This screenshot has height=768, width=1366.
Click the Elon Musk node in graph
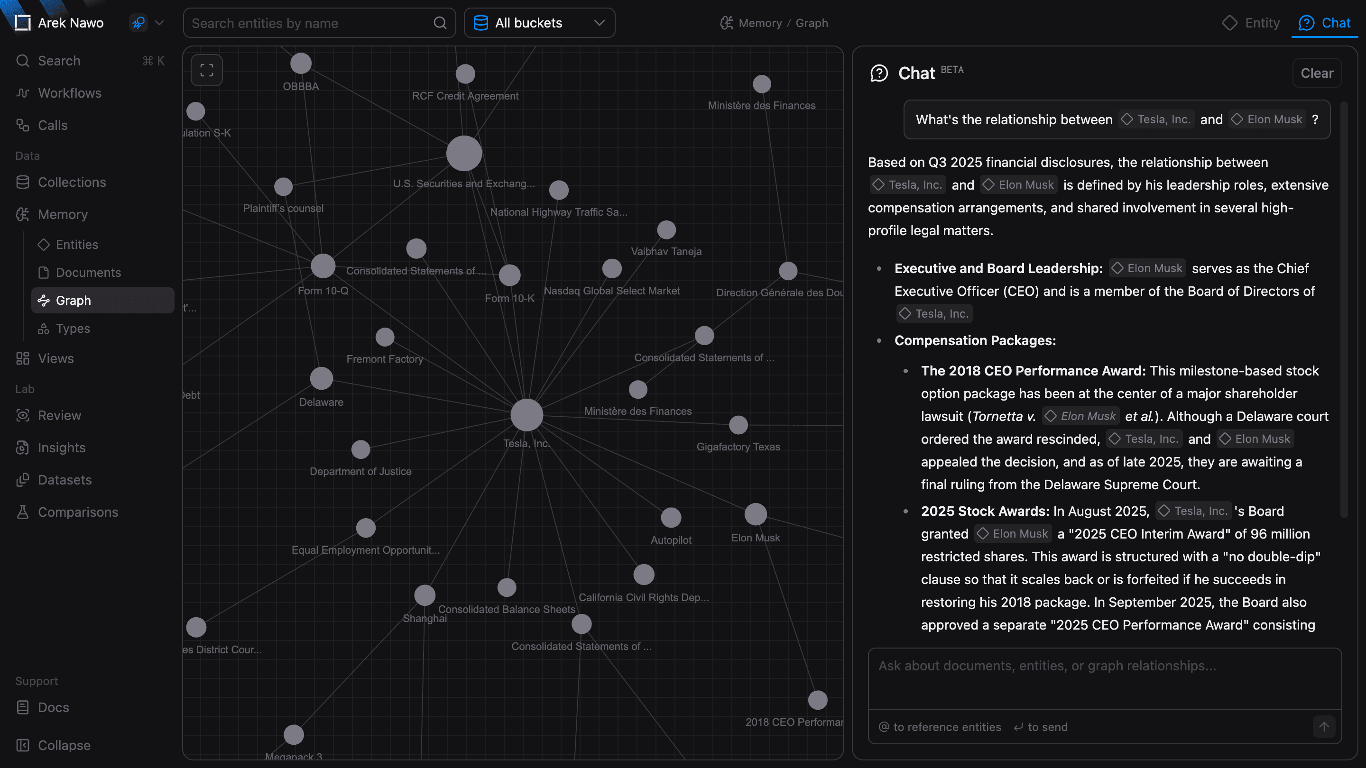click(756, 514)
